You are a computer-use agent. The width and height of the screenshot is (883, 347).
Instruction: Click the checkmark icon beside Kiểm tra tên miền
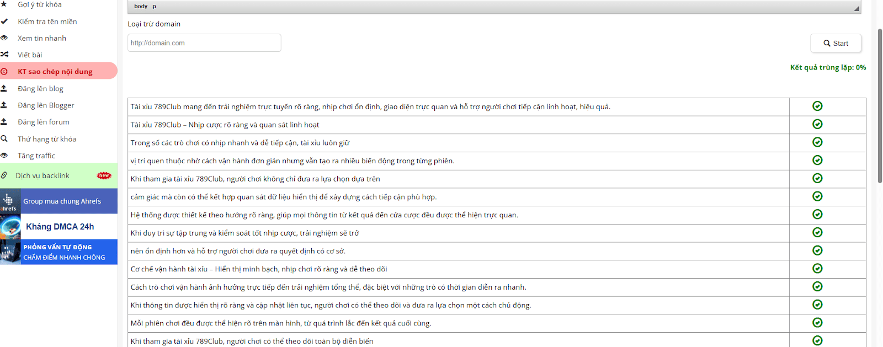tap(4, 22)
